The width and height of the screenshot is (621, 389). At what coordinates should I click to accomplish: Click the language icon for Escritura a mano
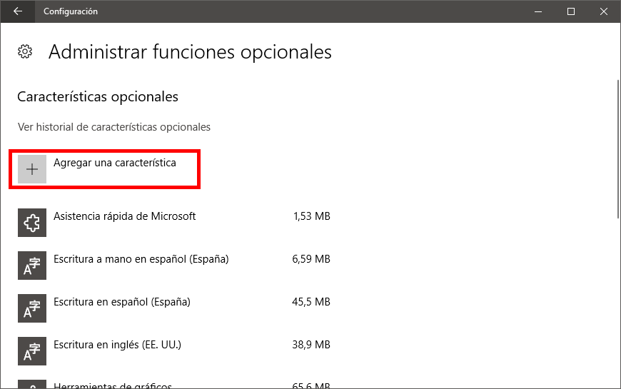32,266
